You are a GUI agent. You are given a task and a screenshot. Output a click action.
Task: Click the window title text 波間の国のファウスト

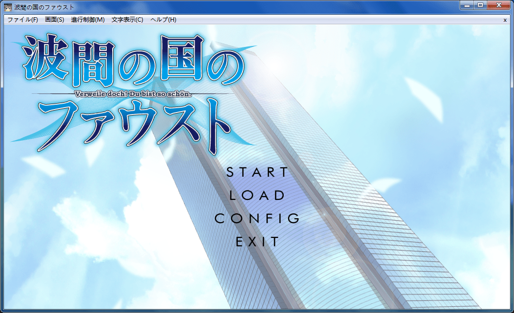tap(44, 7)
